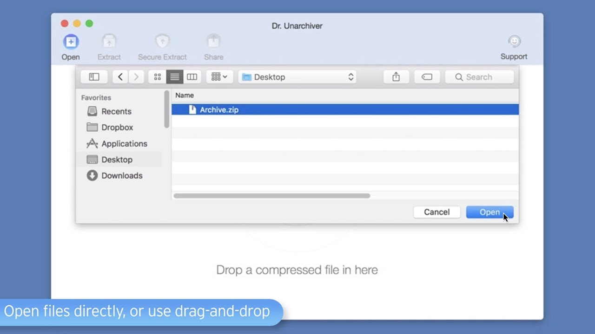Click the share icon in file dialog
This screenshot has height=334, width=595.
(x=396, y=77)
